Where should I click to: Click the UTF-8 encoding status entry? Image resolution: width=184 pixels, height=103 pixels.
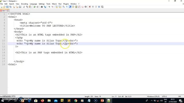[164, 96]
